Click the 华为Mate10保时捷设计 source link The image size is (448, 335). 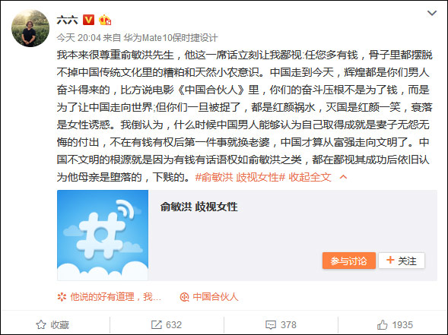tap(170, 38)
